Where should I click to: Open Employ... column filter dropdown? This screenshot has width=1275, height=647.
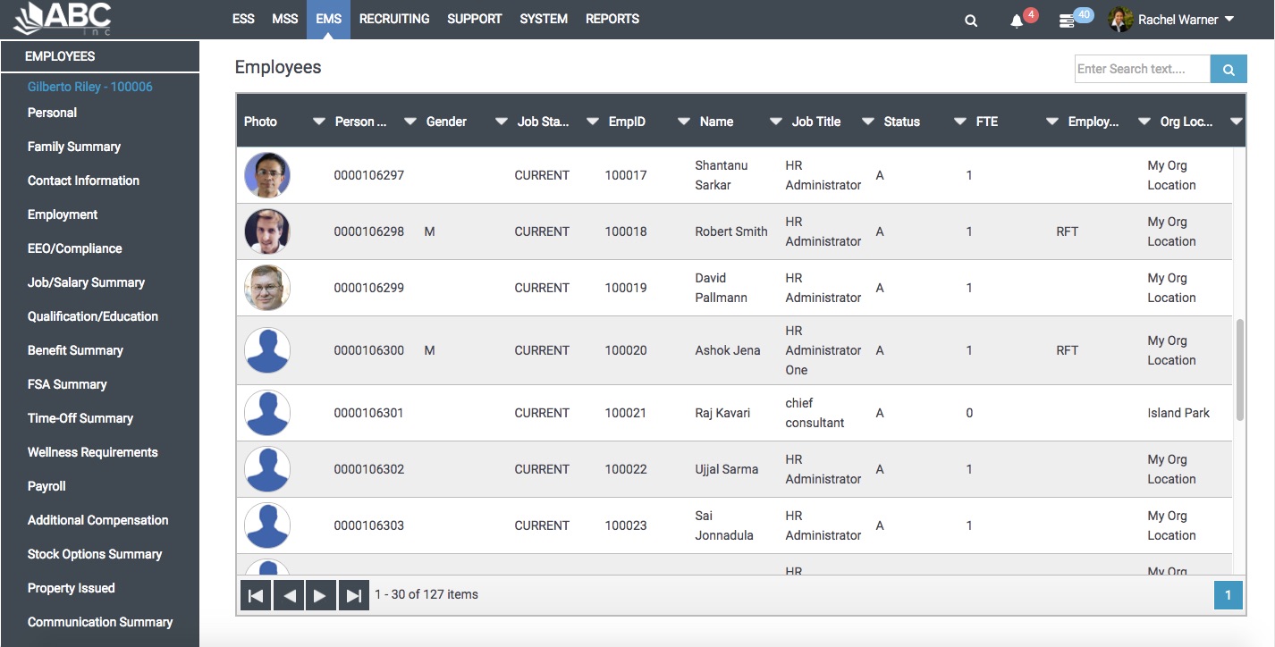[x=1144, y=122]
